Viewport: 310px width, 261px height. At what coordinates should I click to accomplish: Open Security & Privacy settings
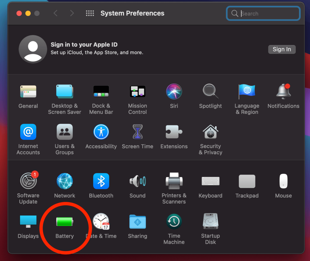coord(210,132)
